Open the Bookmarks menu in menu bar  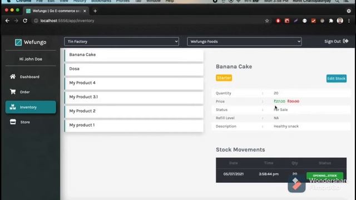[101, 1]
